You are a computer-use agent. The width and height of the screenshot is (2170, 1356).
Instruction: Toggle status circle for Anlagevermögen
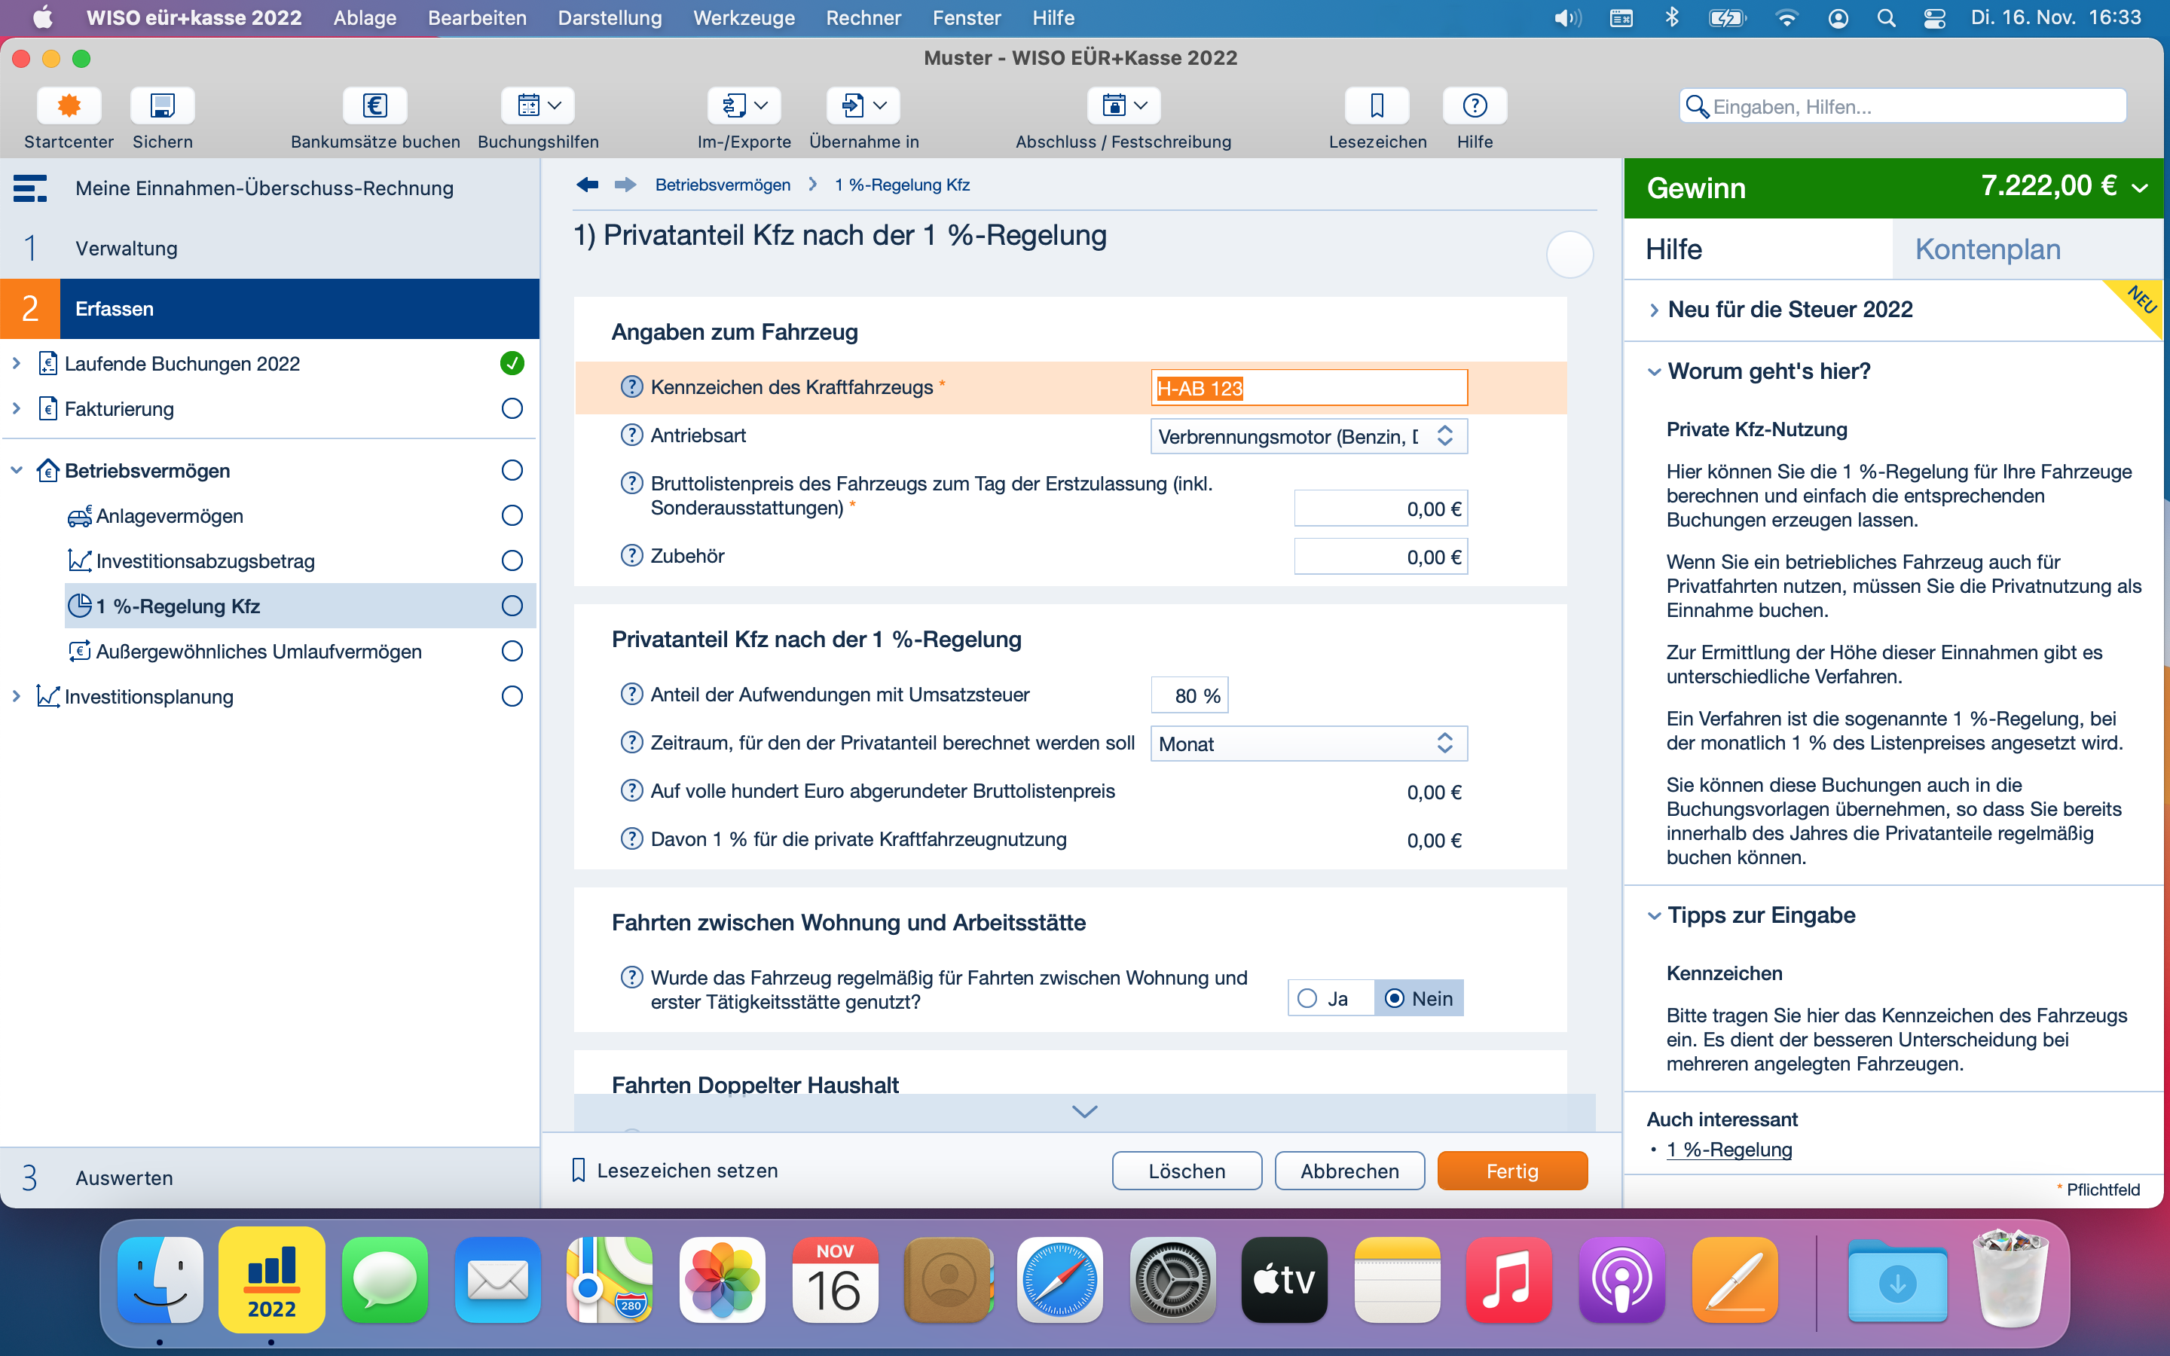click(512, 516)
